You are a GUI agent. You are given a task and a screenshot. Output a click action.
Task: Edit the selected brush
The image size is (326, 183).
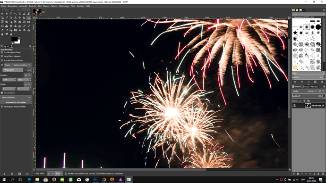295,82
